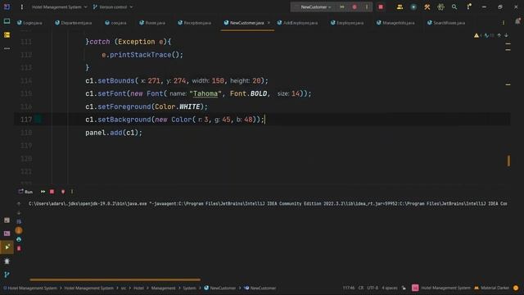Switch to the Reception.java tab
Viewport: 524px width, 295px height.
pos(195,23)
